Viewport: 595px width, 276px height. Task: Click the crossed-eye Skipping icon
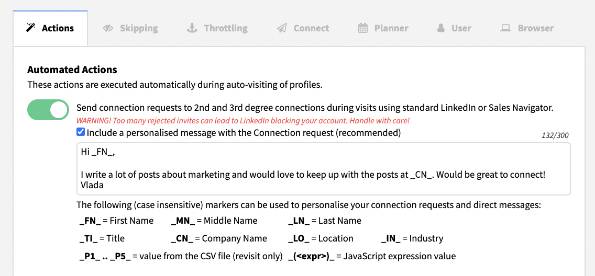pos(108,28)
